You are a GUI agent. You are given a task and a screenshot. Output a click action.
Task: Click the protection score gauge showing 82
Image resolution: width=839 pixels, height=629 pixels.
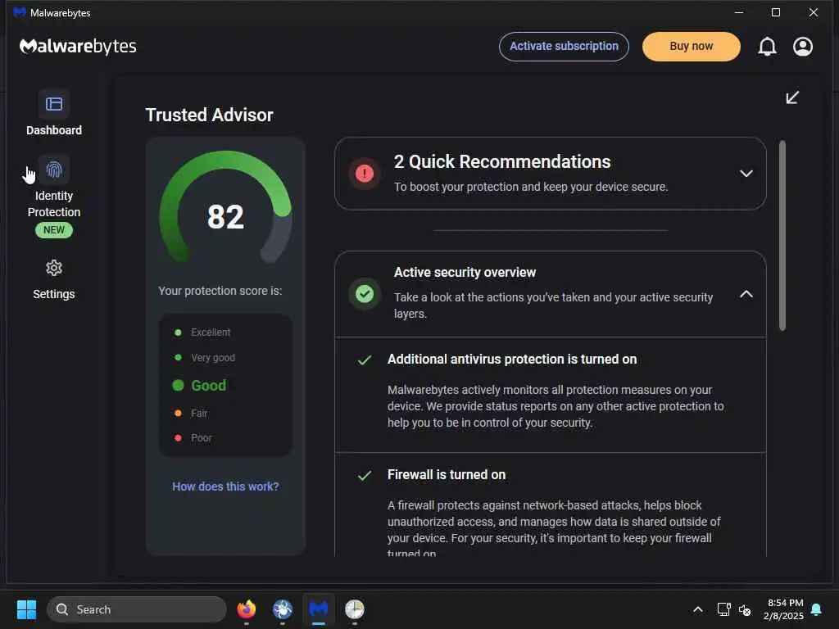225,207
